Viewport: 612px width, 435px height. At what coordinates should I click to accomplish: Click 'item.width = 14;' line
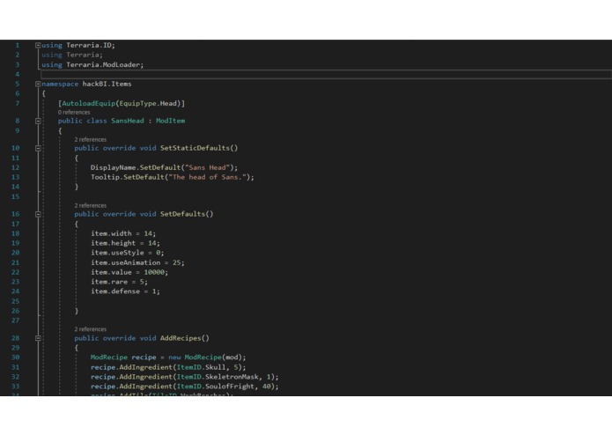coord(123,233)
